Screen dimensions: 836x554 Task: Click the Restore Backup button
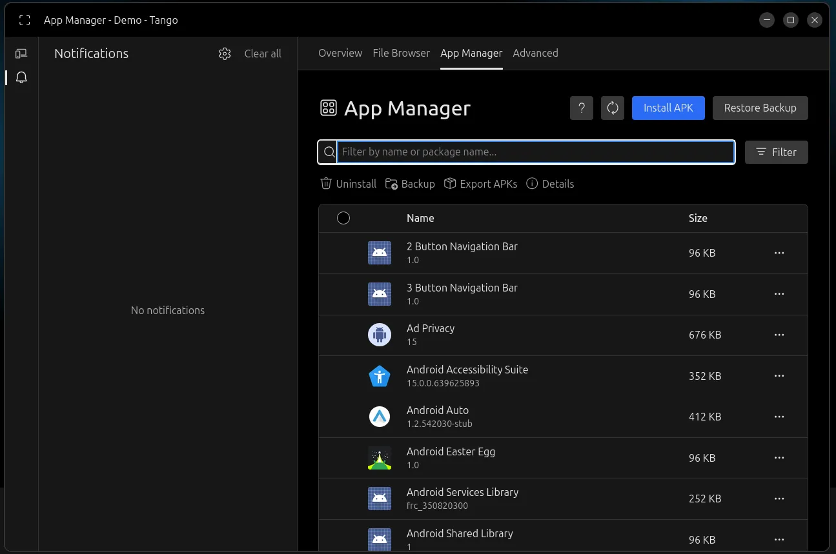(x=760, y=108)
